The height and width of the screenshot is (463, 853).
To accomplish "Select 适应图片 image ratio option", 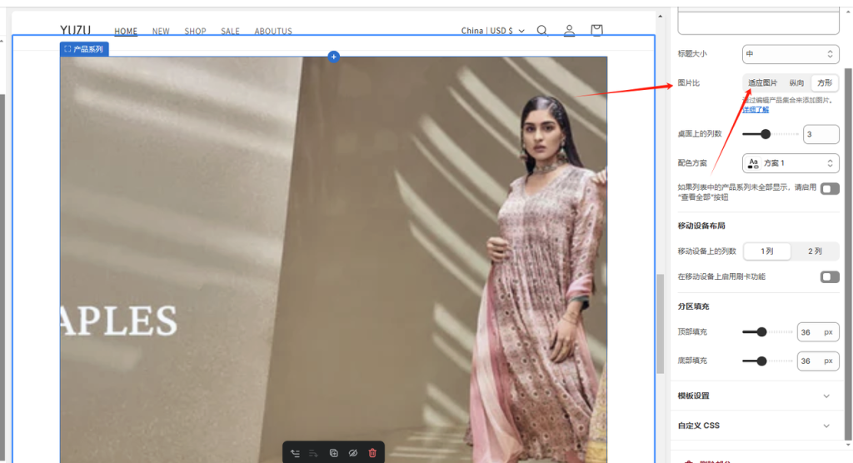I will (x=762, y=83).
